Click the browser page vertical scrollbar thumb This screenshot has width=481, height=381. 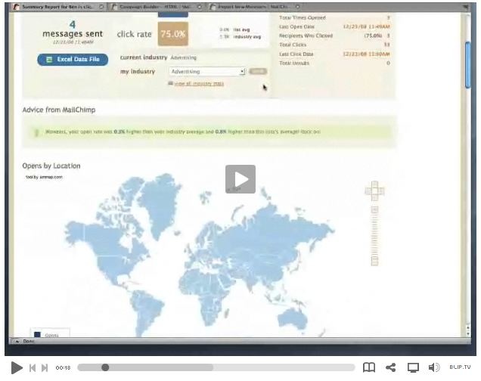tap(468, 65)
